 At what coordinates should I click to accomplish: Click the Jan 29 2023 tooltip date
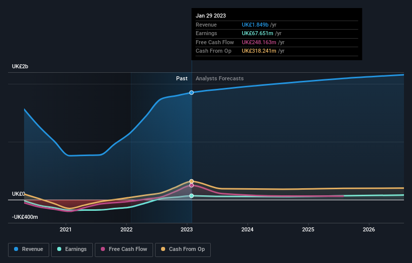(x=211, y=16)
